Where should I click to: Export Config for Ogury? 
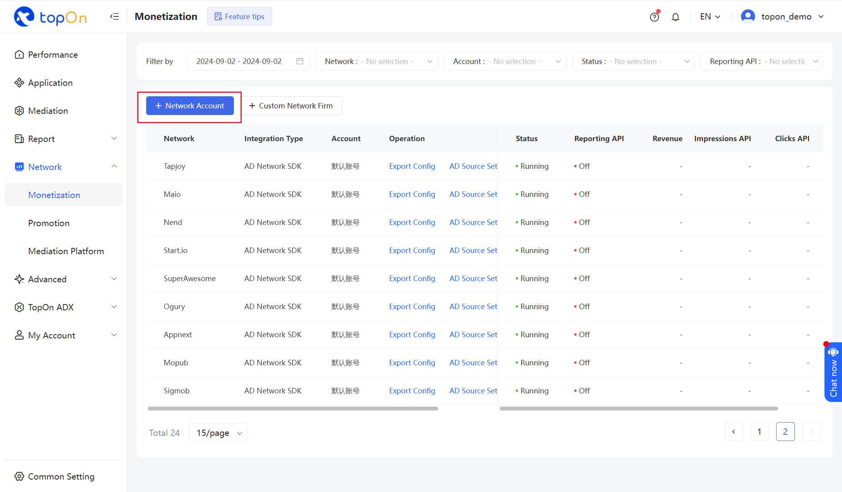click(x=412, y=306)
